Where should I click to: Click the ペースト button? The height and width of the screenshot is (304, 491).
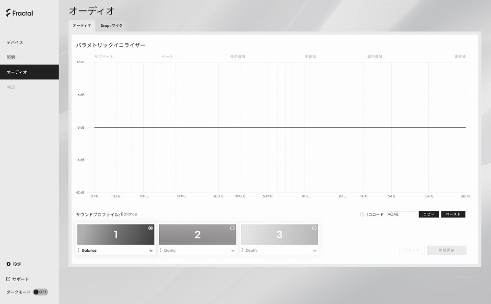(x=453, y=214)
